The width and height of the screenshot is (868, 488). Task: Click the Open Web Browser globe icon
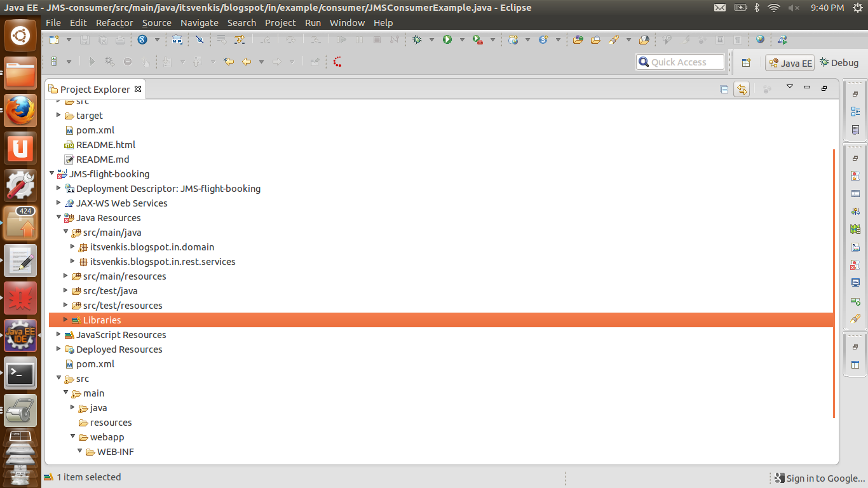[x=760, y=39]
